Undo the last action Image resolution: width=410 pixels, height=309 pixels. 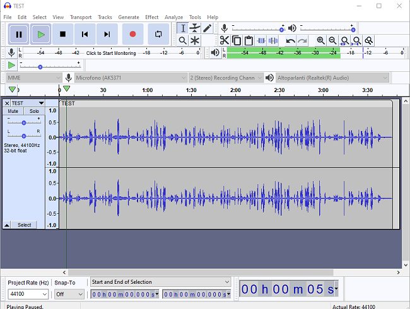[290, 40]
